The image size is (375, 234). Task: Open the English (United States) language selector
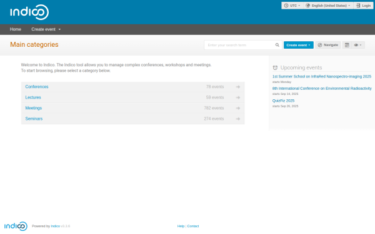tap(328, 6)
